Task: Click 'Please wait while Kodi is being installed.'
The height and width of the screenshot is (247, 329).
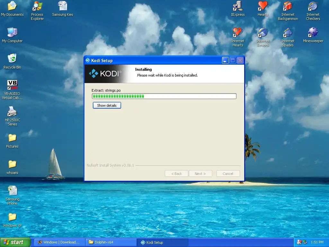Action: [x=167, y=75]
